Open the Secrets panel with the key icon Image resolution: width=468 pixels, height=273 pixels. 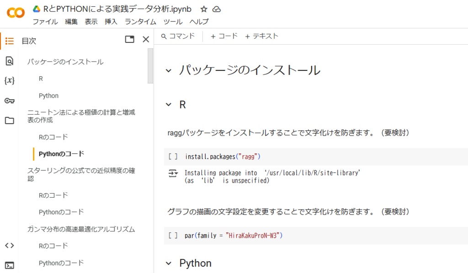[x=9, y=100]
